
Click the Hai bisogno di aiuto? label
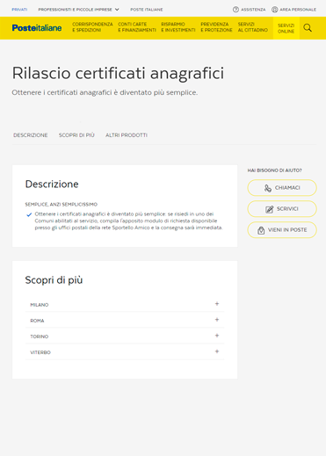274,170
